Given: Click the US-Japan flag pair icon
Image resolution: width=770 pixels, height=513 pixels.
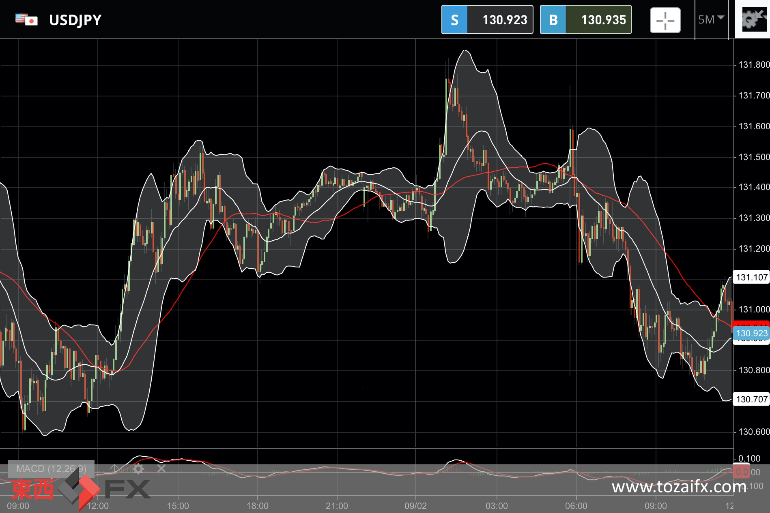Looking at the screenshot, I should (26, 19).
